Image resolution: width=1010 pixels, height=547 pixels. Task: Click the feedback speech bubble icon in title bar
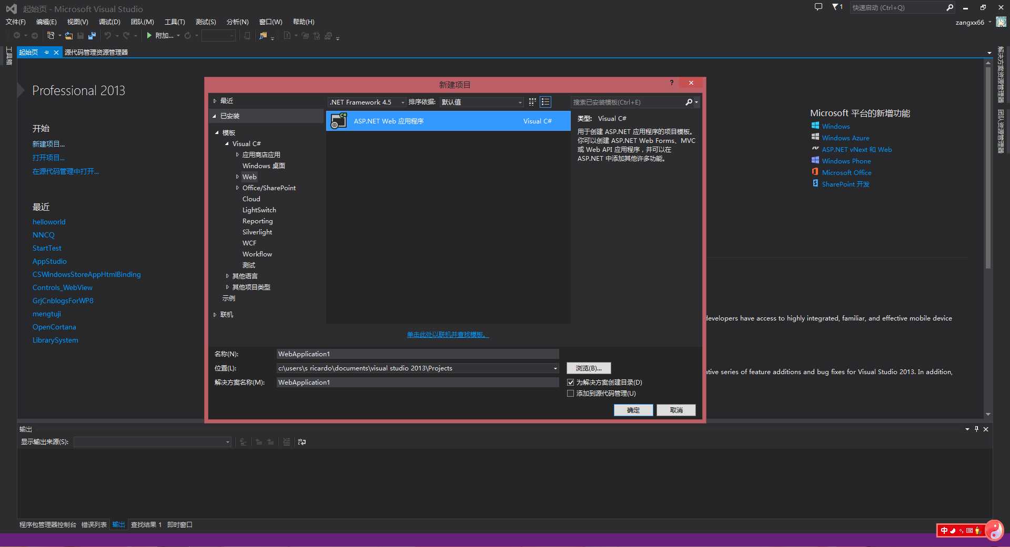tap(818, 7)
